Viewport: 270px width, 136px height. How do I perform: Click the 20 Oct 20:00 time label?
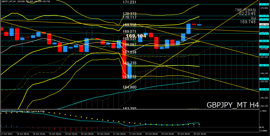(x=103, y=134)
